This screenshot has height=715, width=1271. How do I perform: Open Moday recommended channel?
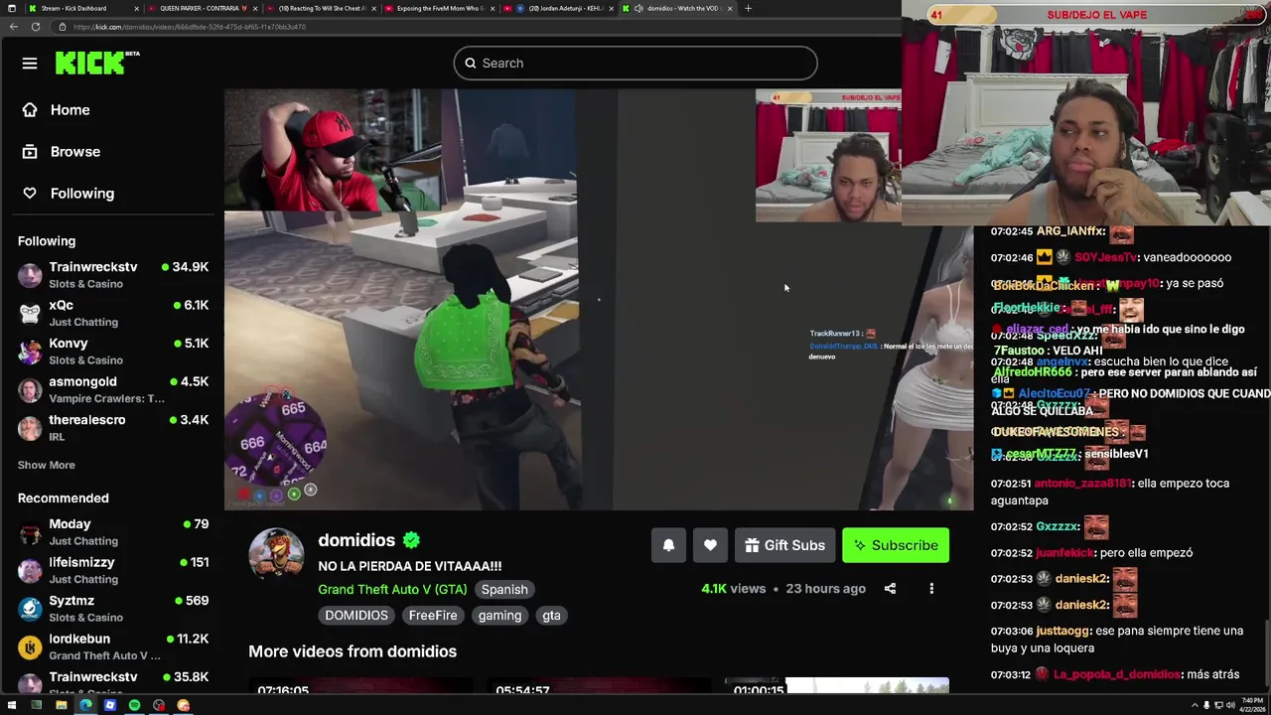pos(113,532)
